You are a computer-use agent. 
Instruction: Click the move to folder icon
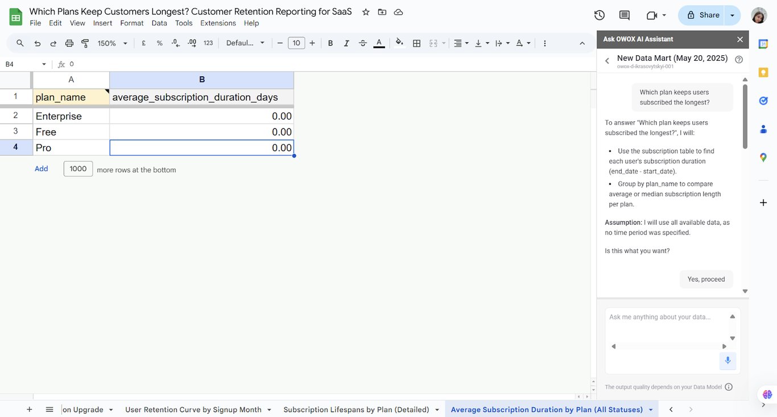tap(382, 12)
